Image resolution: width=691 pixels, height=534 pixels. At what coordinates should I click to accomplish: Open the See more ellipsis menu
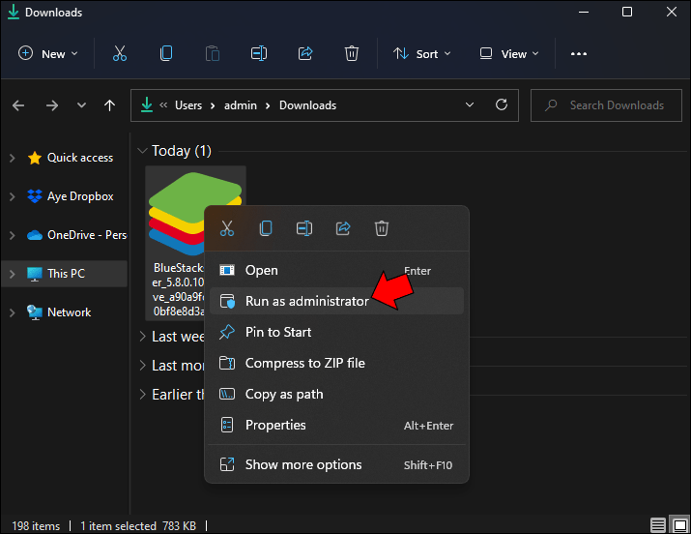click(579, 54)
